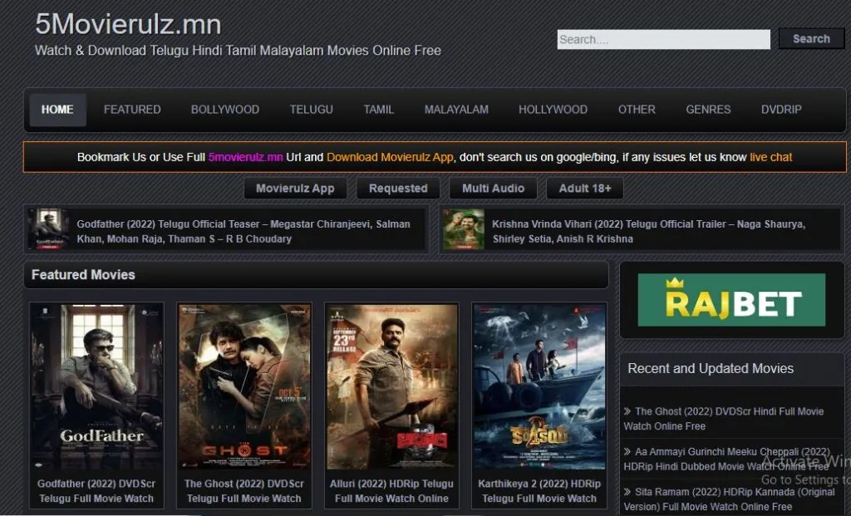Open the Multi Audio section
Screen dimensions: 851x516
[x=493, y=188]
